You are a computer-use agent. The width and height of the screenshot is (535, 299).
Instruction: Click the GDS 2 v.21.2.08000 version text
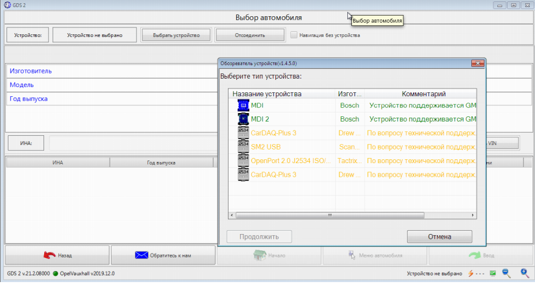(x=29, y=274)
